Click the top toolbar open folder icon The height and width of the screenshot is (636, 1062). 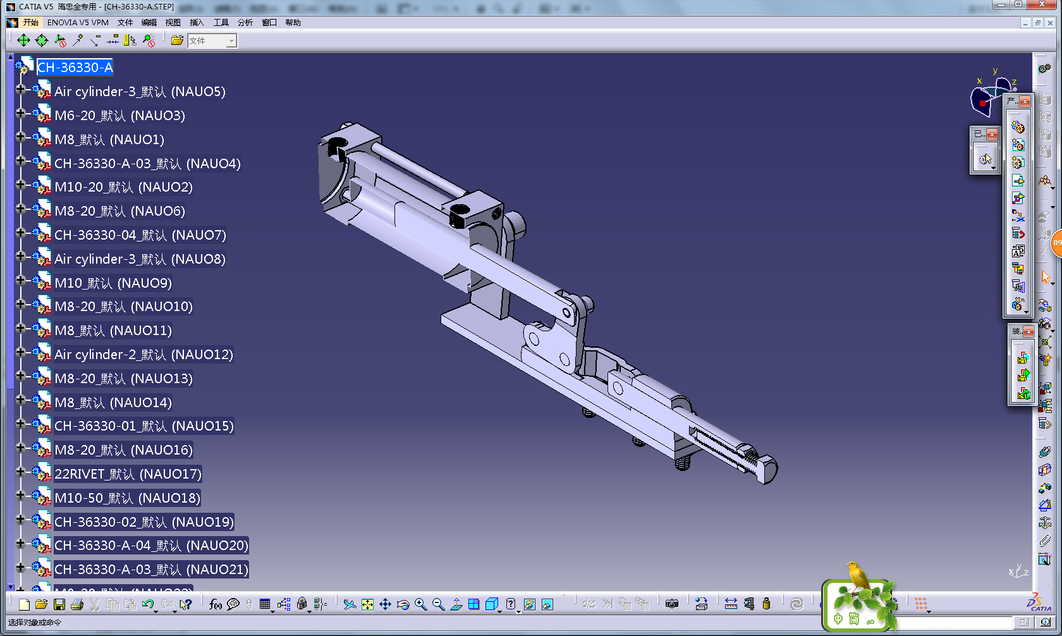coord(177,40)
